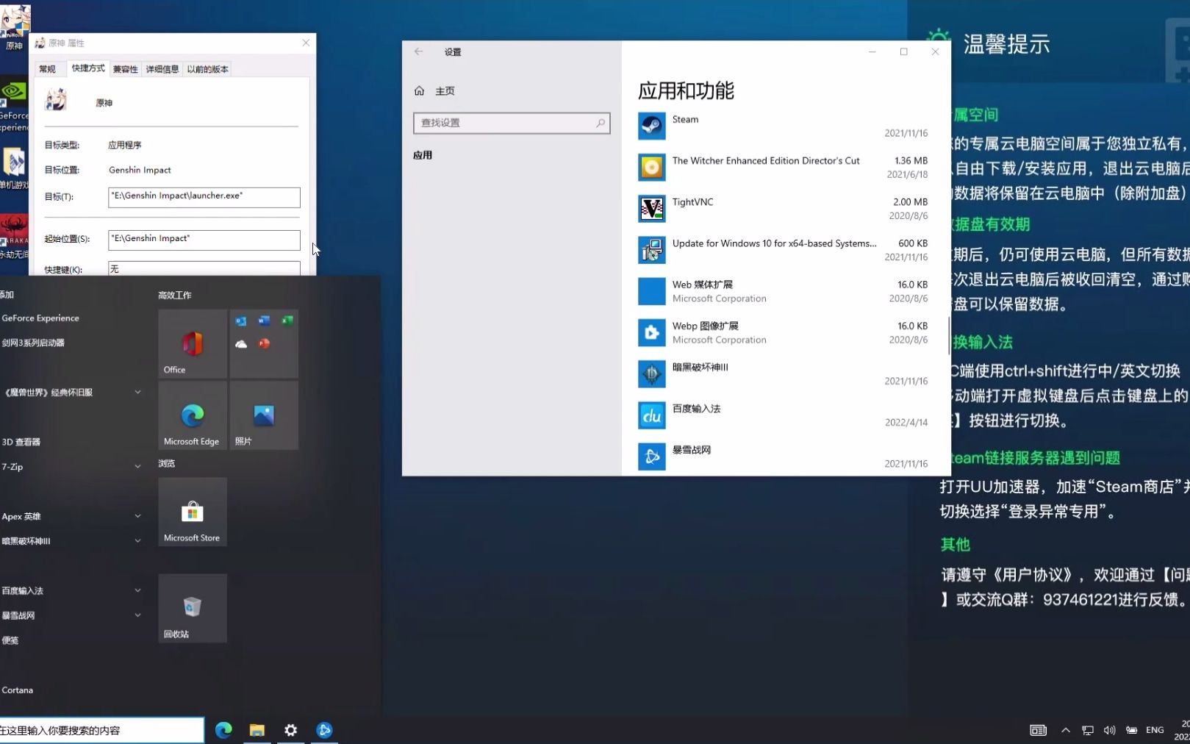Open the Office tile

point(192,343)
